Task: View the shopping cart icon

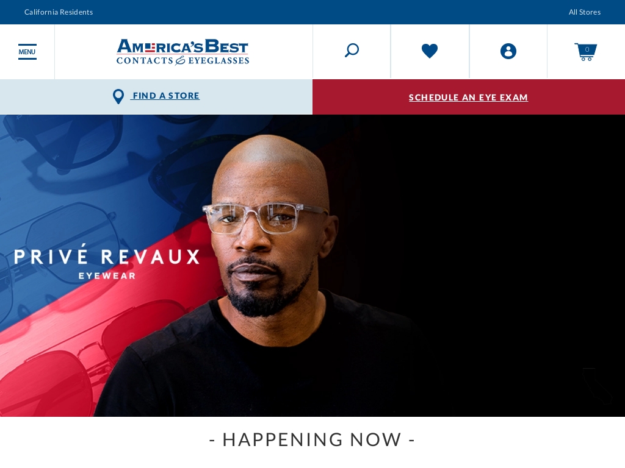Action: [585, 52]
